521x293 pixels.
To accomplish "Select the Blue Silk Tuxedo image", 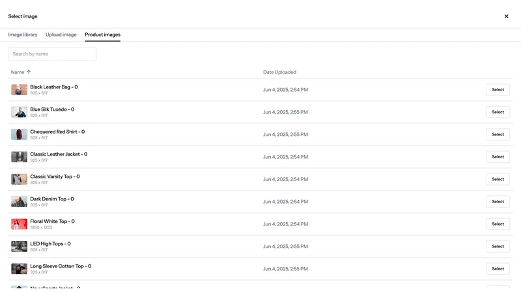I will [498, 112].
